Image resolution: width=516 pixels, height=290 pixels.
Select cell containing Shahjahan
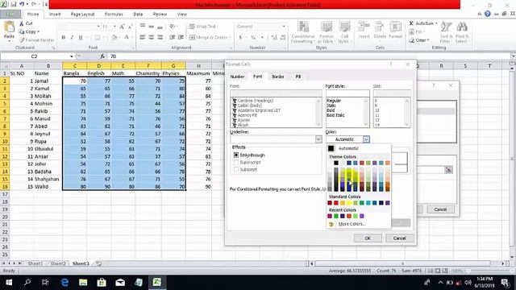[48, 179]
